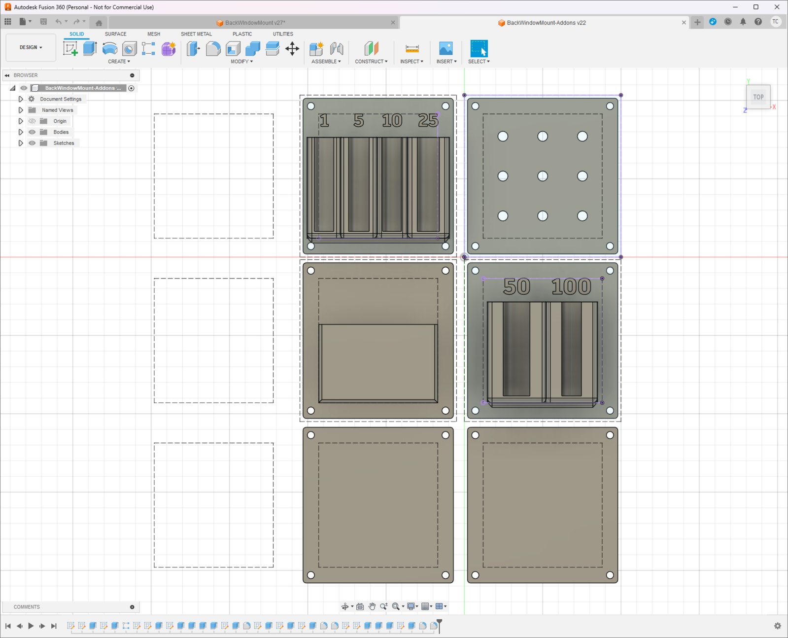This screenshot has height=638, width=788.
Task: Activate the Select tool icon
Action: (x=479, y=48)
